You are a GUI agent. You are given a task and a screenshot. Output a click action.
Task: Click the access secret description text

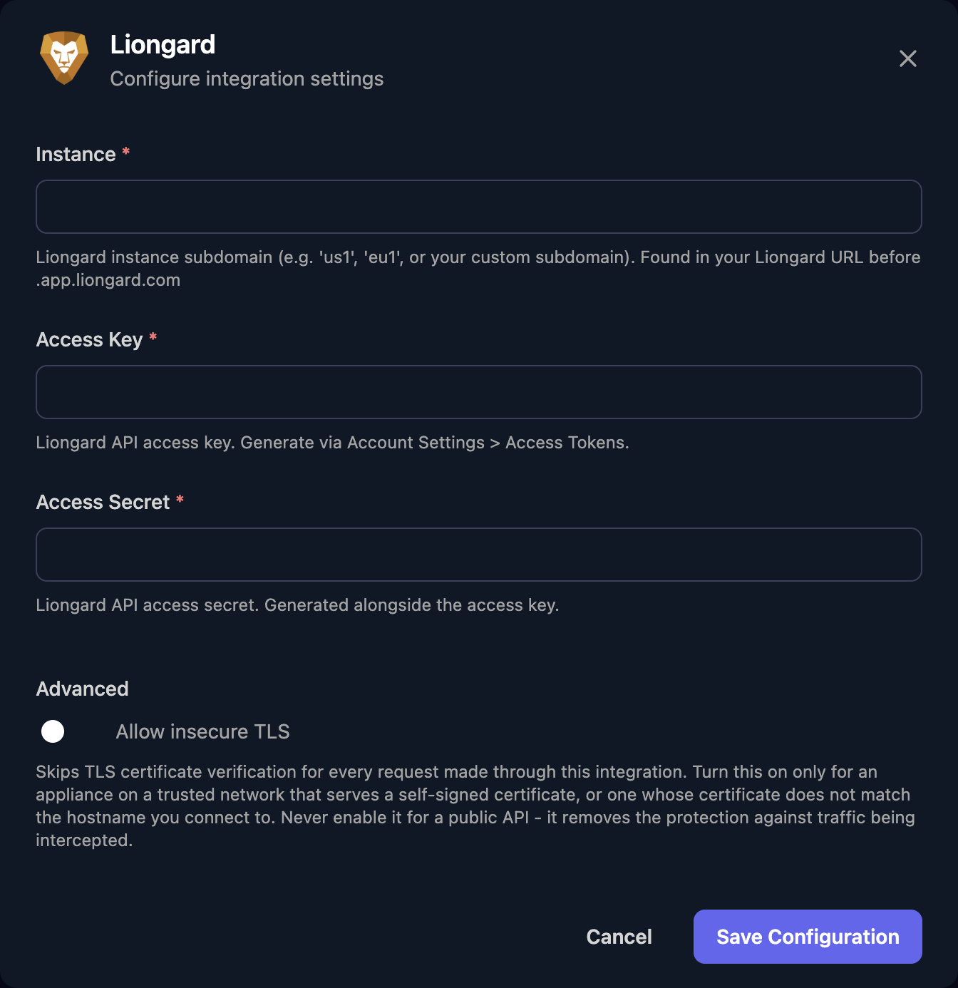[297, 605]
